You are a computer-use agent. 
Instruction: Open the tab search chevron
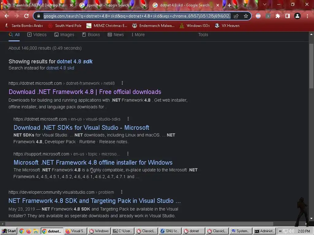coord(265,4)
